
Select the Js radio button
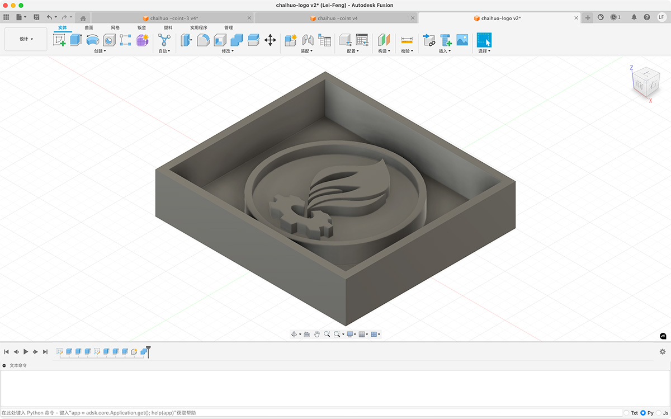click(x=658, y=413)
